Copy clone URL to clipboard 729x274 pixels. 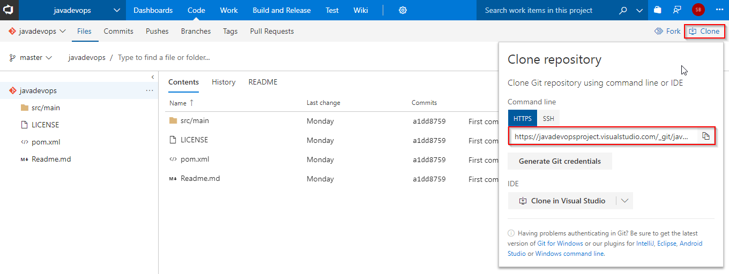click(x=706, y=136)
